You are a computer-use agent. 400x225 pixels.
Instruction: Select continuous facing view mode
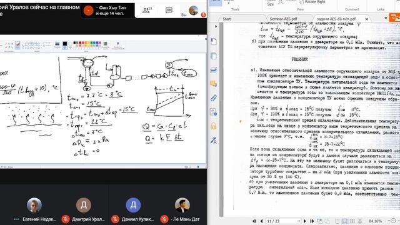[360, 221]
